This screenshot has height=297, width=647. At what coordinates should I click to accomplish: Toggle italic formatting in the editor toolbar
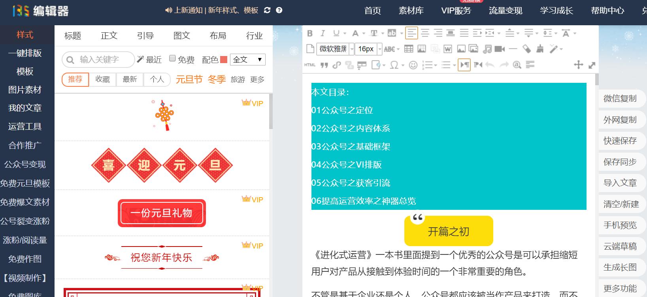click(x=323, y=33)
